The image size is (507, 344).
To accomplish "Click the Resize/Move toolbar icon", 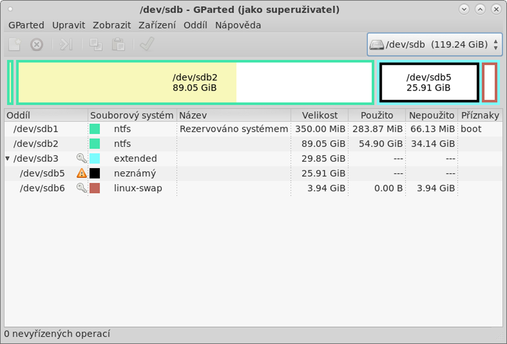I will 65,44.
